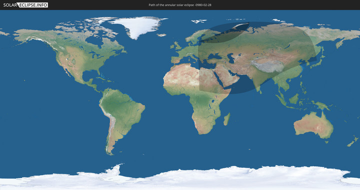Click Australia on the world map
This screenshot has height=190, width=360.
pyautogui.click(x=313, y=125)
